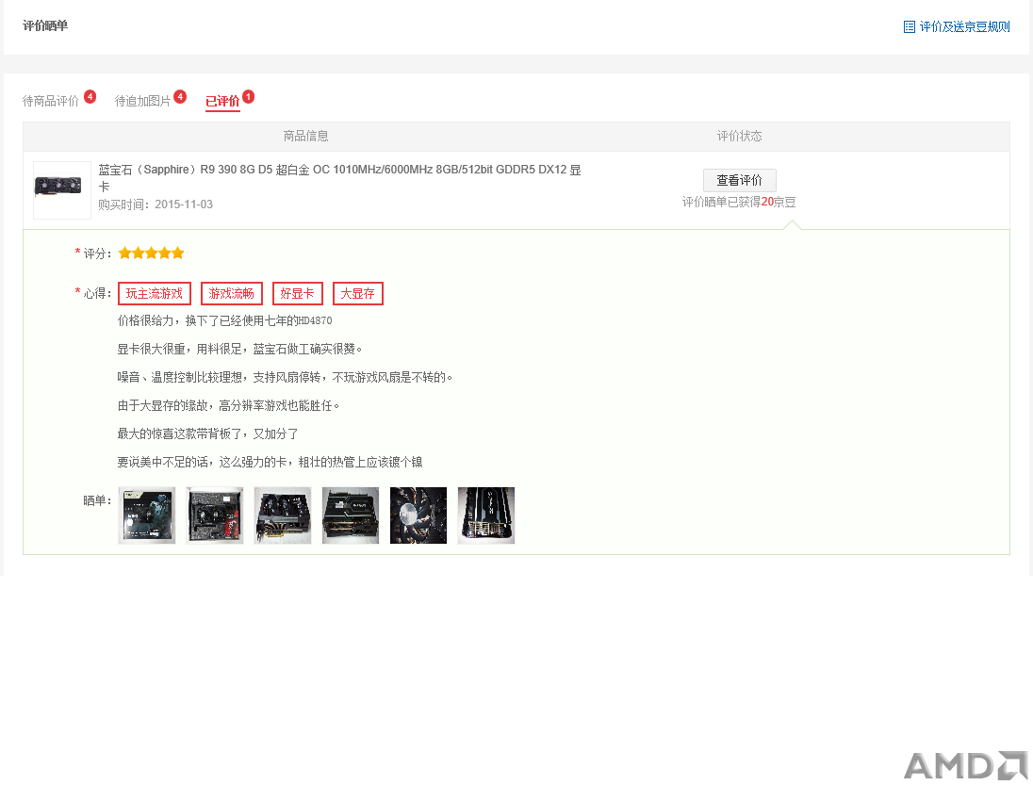The height and width of the screenshot is (785, 1033).
Task: Open sixth review photo of card side
Action: coord(486,515)
